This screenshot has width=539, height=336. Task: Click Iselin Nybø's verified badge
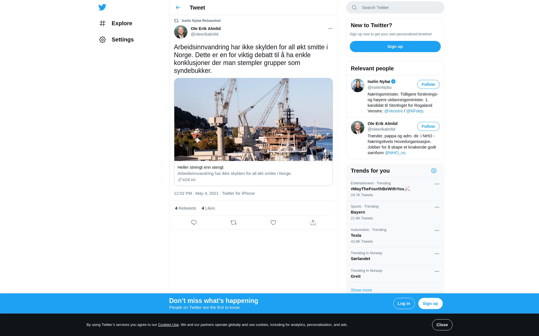click(x=393, y=82)
